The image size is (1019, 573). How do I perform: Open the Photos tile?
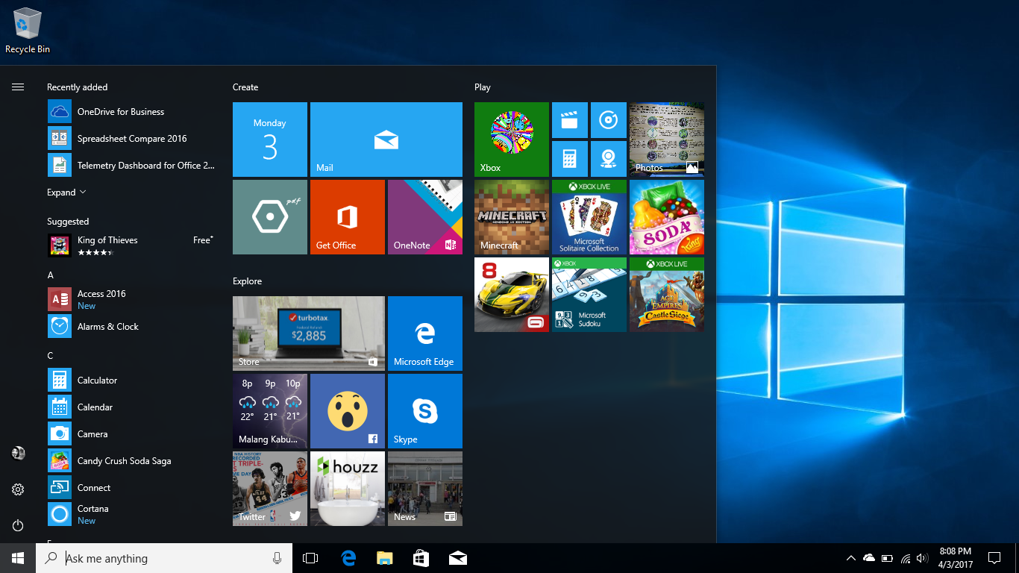click(x=667, y=140)
